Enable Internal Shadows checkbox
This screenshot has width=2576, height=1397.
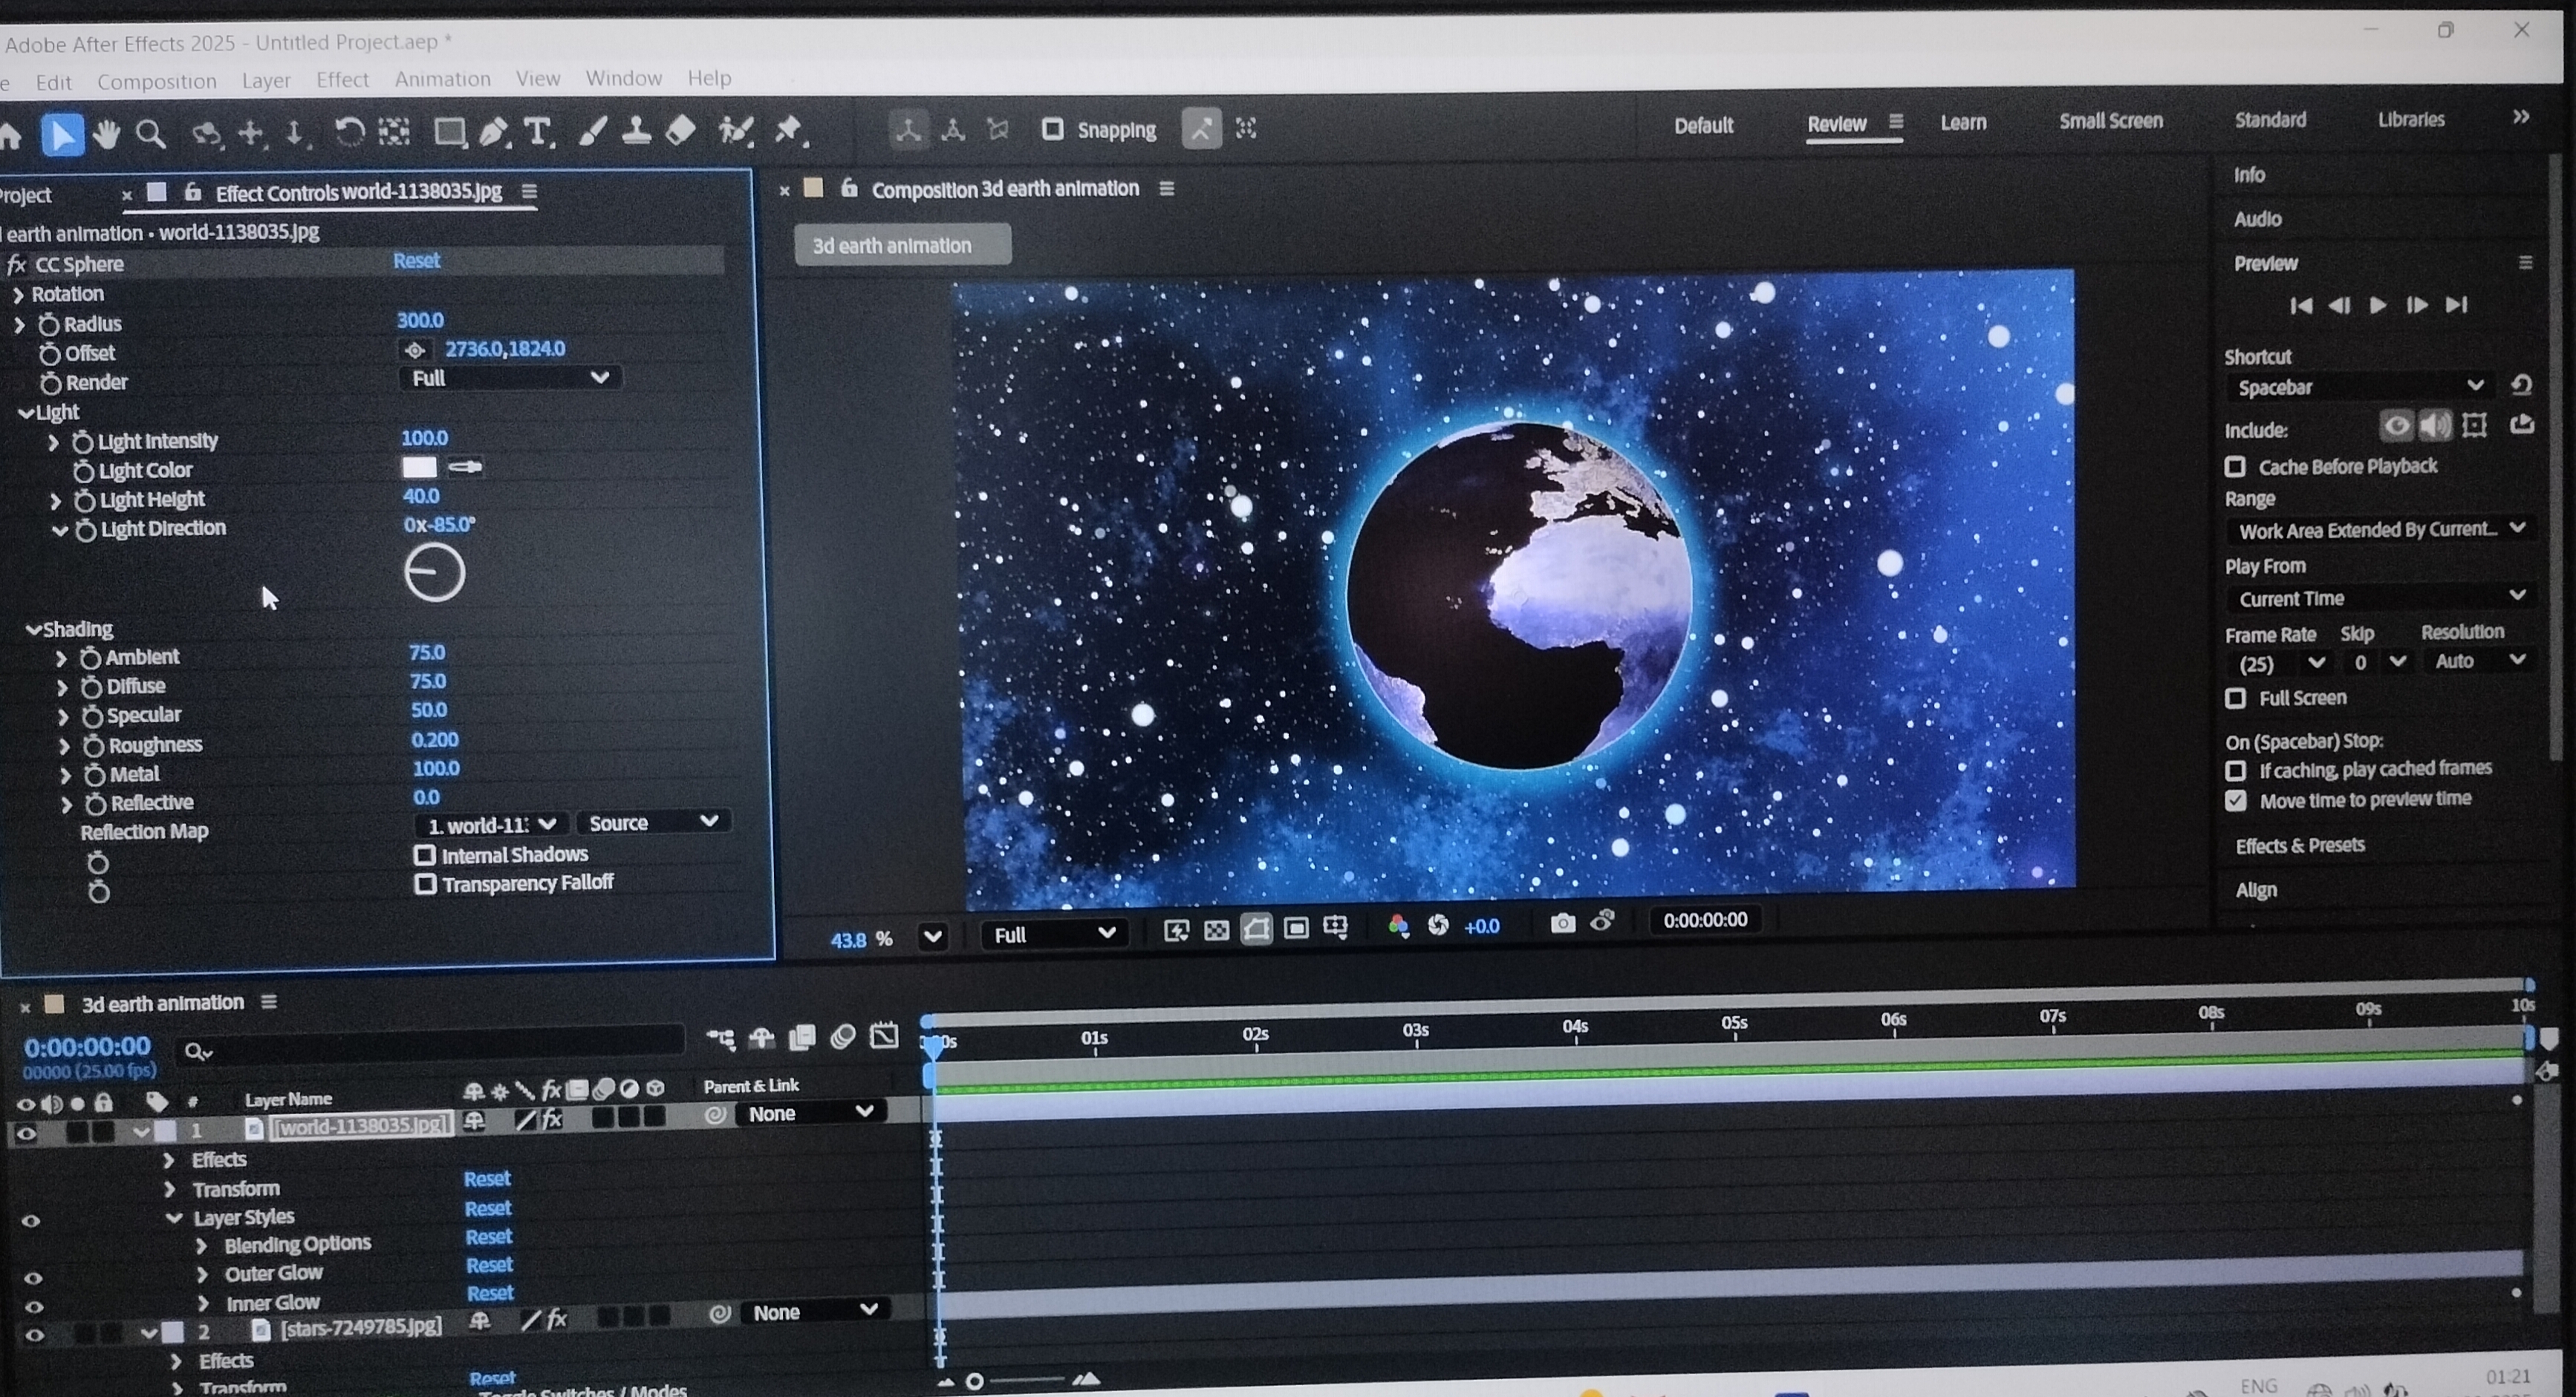coord(425,855)
